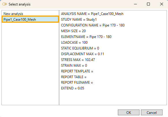This screenshot has width=168, height=117.
Task: Click the LOADCASE = 100 line
Action: pos(74,43)
